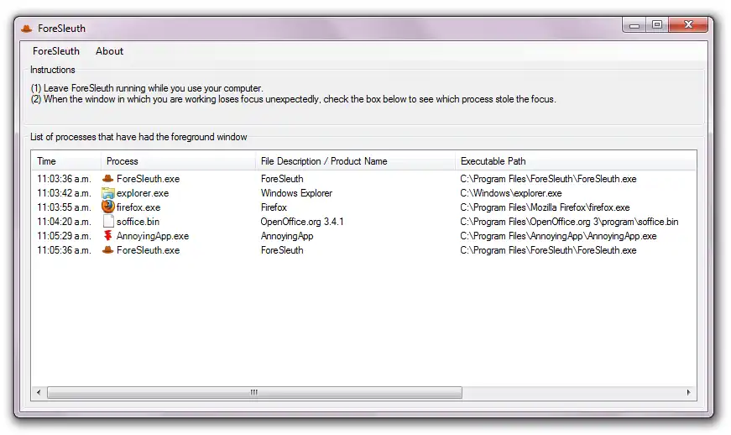
Task: Click the soffice.bin blank file icon
Action: [108, 222]
